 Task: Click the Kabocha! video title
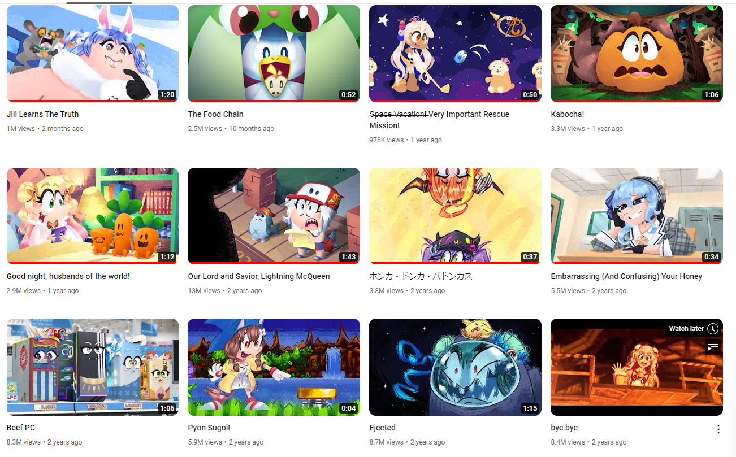click(567, 114)
